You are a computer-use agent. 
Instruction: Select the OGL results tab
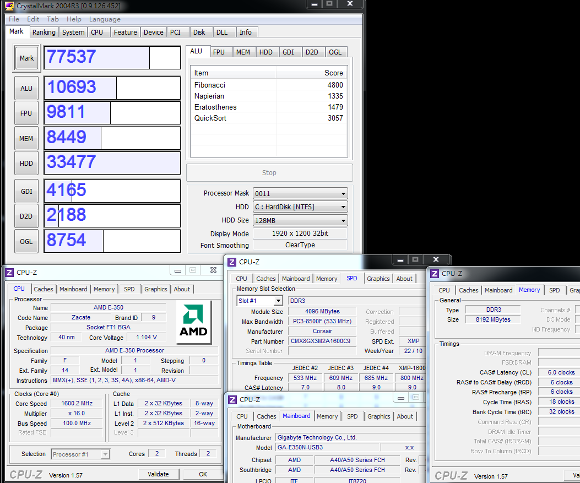335,52
